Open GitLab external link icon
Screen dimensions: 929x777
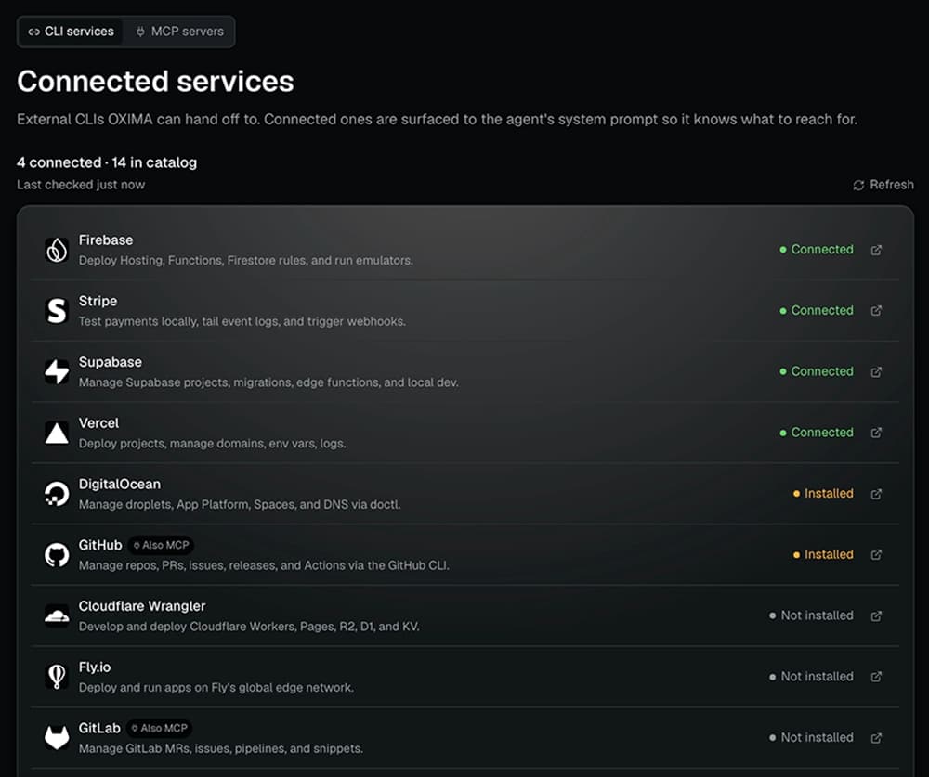pyautogui.click(x=876, y=738)
